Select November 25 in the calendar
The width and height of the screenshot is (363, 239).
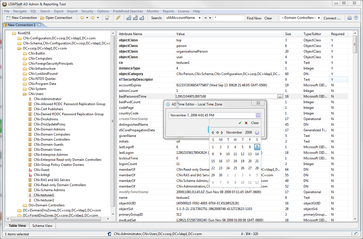coord(235,168)
